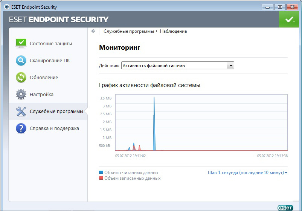The width and height of the screenshot is (302, 211).
Task: Click the back arrow in breadcrumb
Action: [93, 31]
